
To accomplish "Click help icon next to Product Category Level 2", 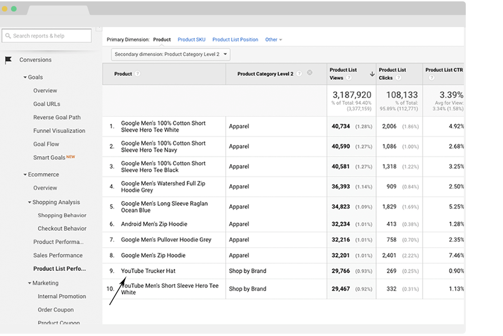I will (x=299, y=74).
